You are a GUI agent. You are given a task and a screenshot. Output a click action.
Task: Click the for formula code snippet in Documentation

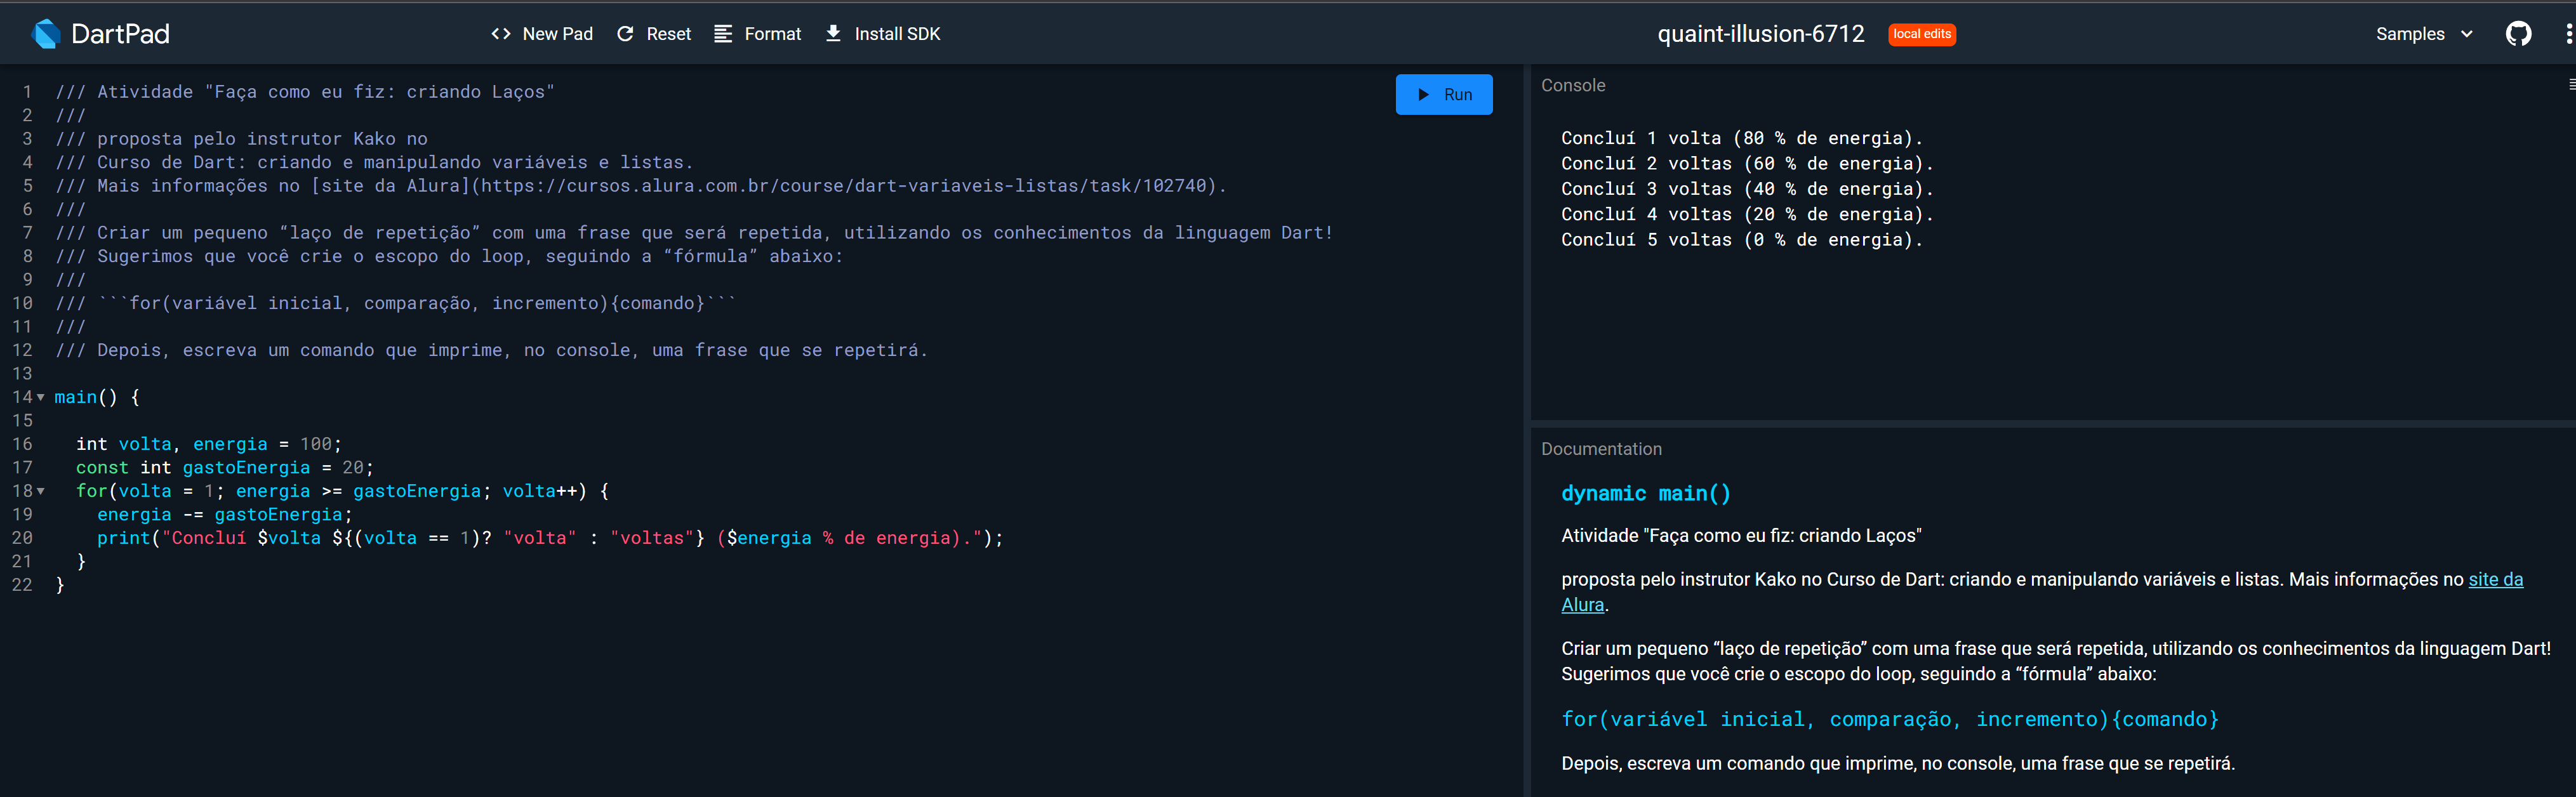pyautogui.click(x=1890, y=719)
